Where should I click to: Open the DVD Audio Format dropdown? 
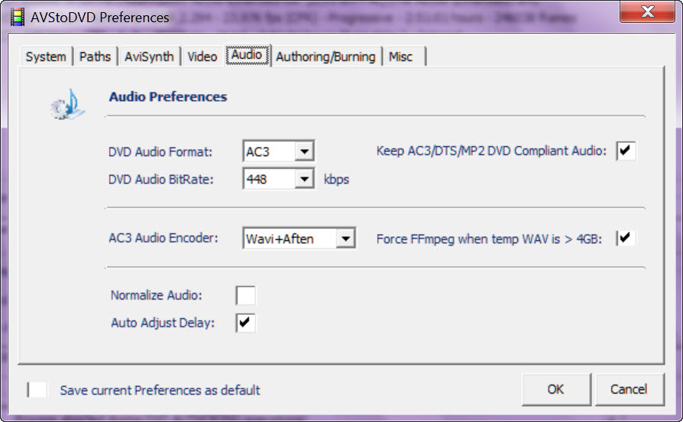[305, 151]
